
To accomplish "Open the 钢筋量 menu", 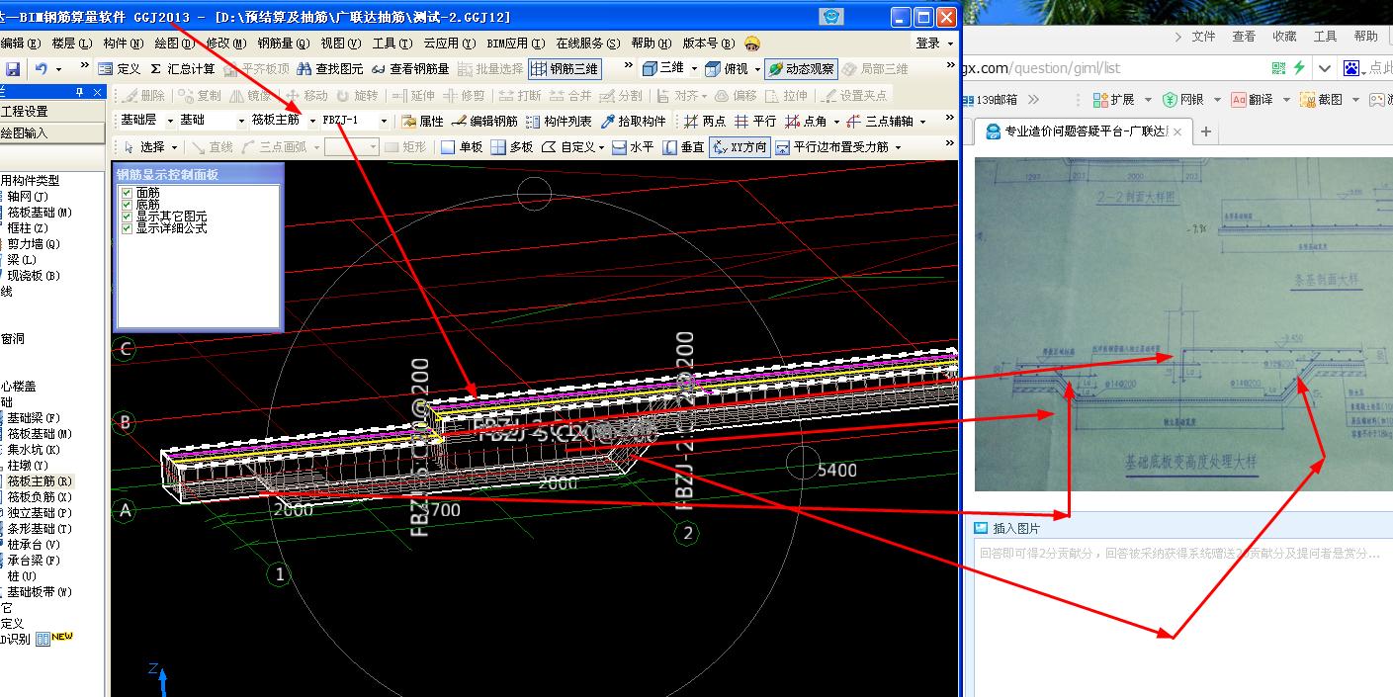I will (283, 44).
